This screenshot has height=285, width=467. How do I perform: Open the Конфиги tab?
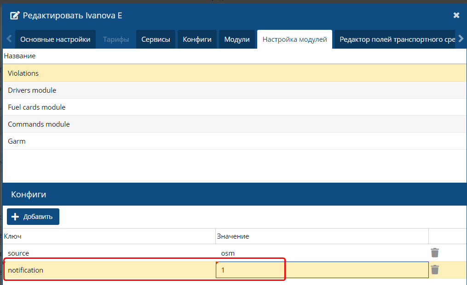tap(197, 39)
